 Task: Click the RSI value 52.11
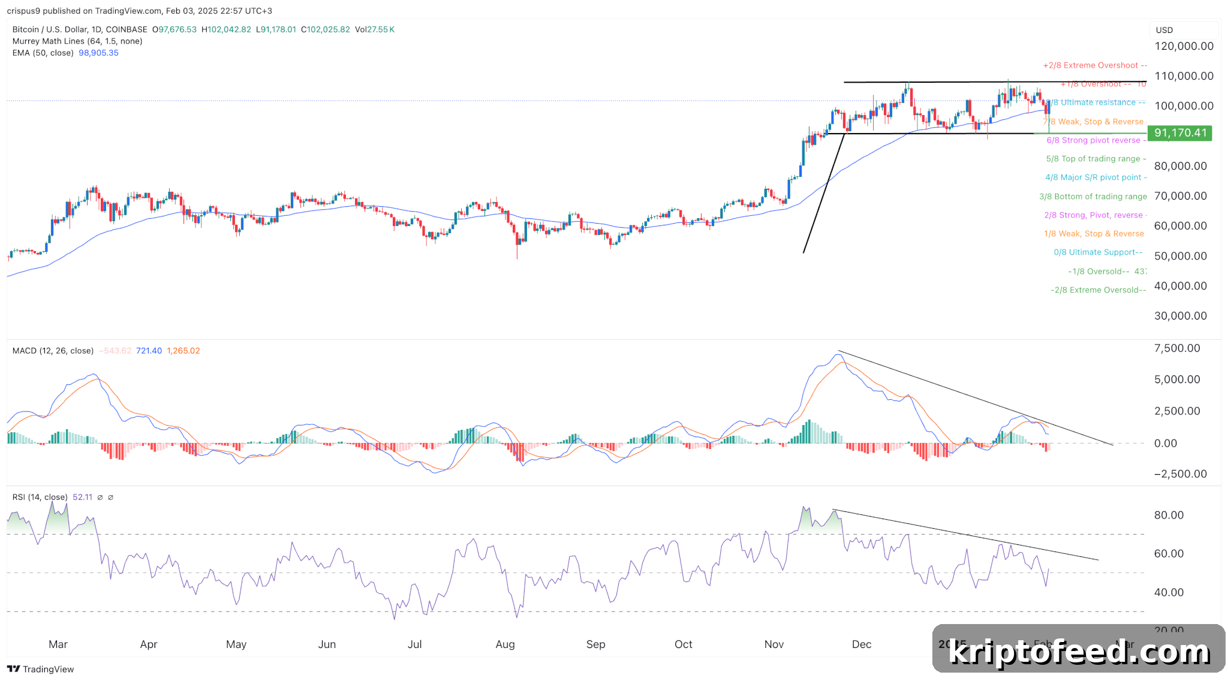click(x=83, y=497)
